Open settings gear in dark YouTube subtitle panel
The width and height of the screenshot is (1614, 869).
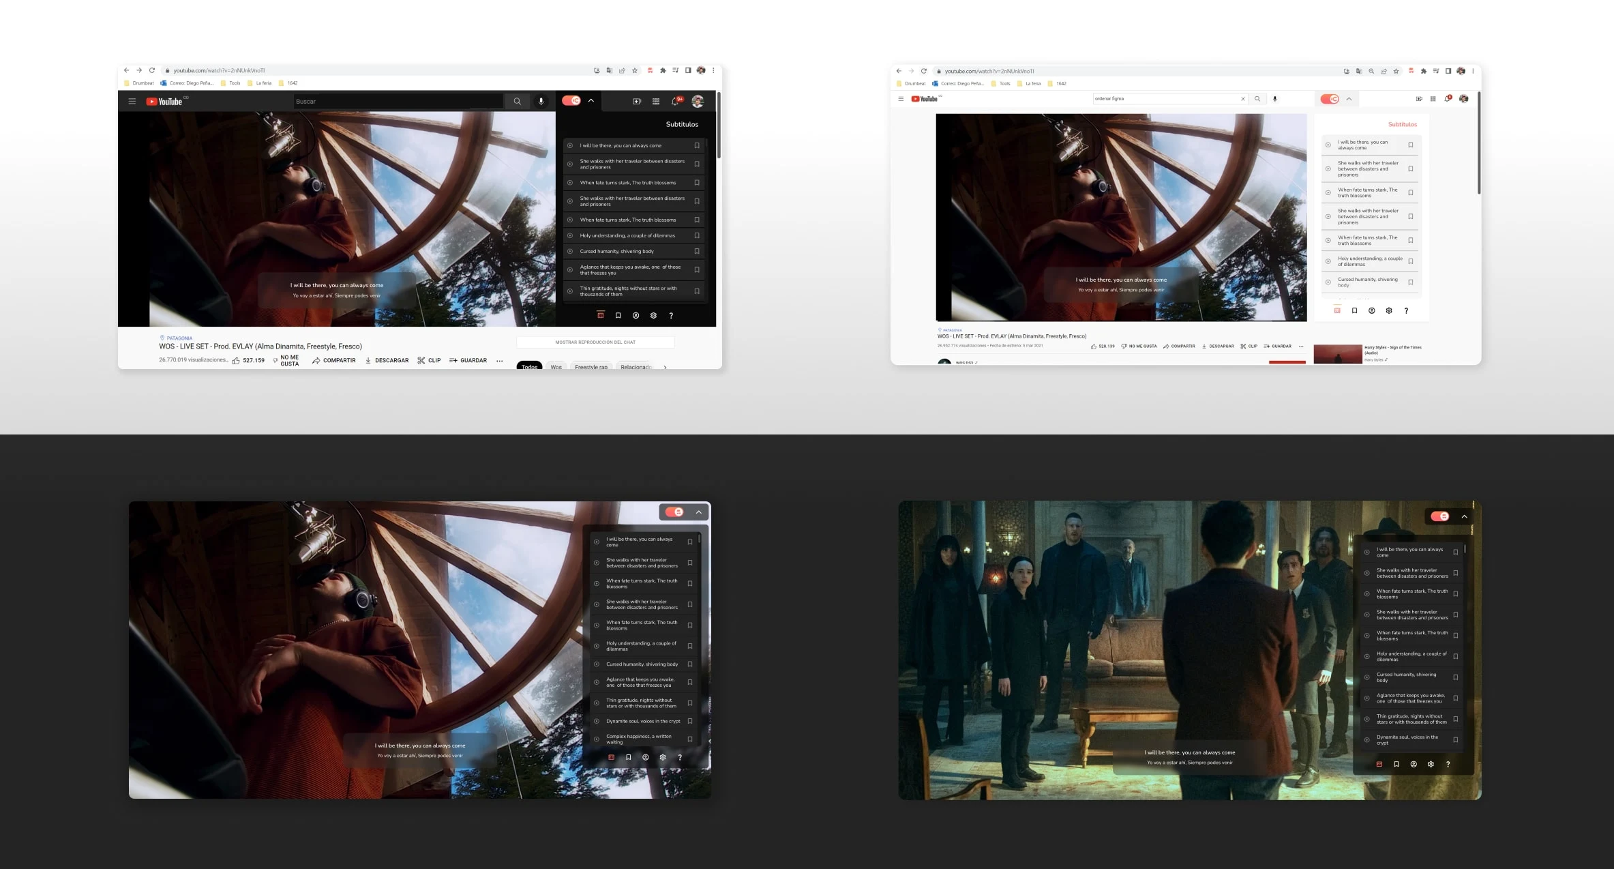click(653, 315)
